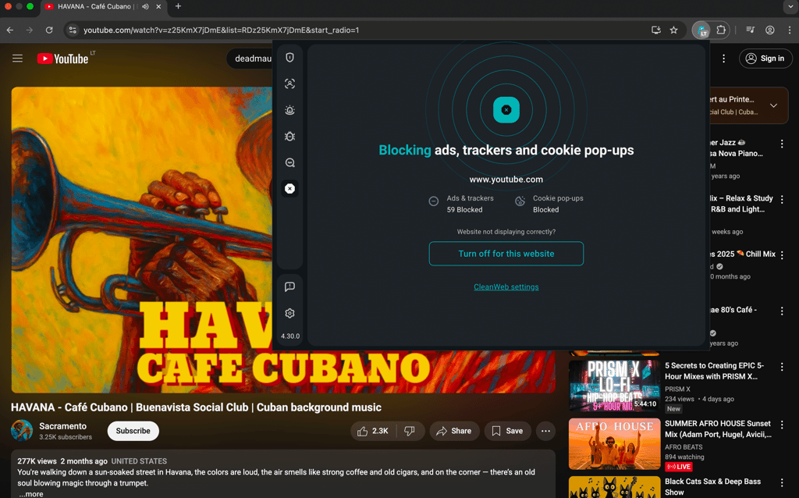This screenshot has width=799, height=498.
Task: Click Turn off for this website
Action: [506, 254]
